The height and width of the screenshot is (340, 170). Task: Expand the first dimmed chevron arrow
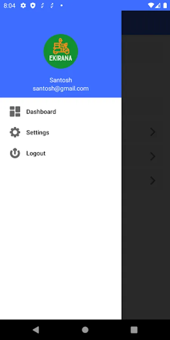(153, 132)
